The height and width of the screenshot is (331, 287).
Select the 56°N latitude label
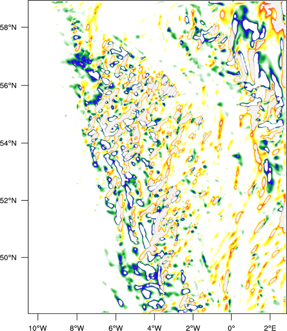[8, 86]
